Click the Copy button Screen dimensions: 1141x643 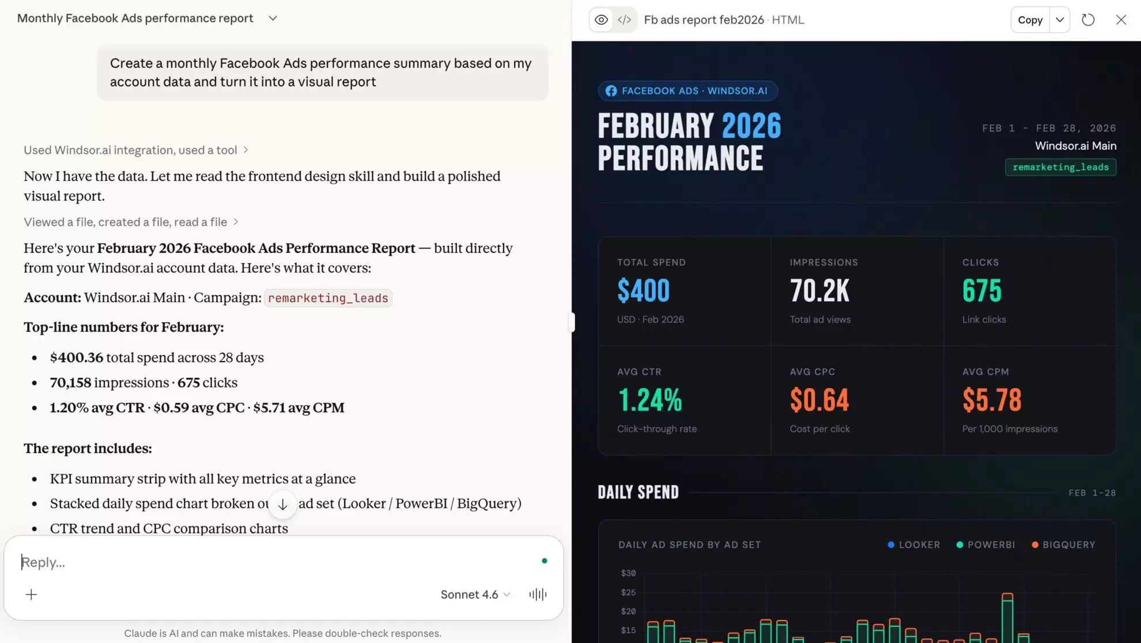pyautogui.click(x=1030, y=19)
